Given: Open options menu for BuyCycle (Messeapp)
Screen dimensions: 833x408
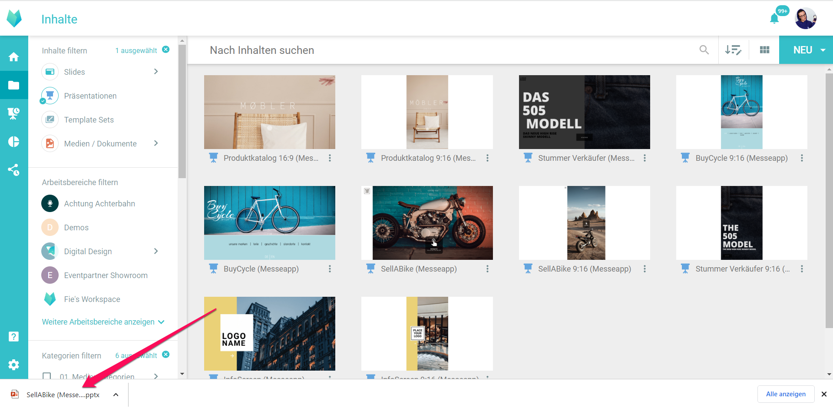Looking at the screenshot, I should coord(330,269).
